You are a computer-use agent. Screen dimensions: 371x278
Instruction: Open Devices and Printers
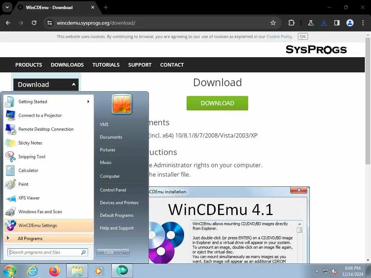pos(119,203)
